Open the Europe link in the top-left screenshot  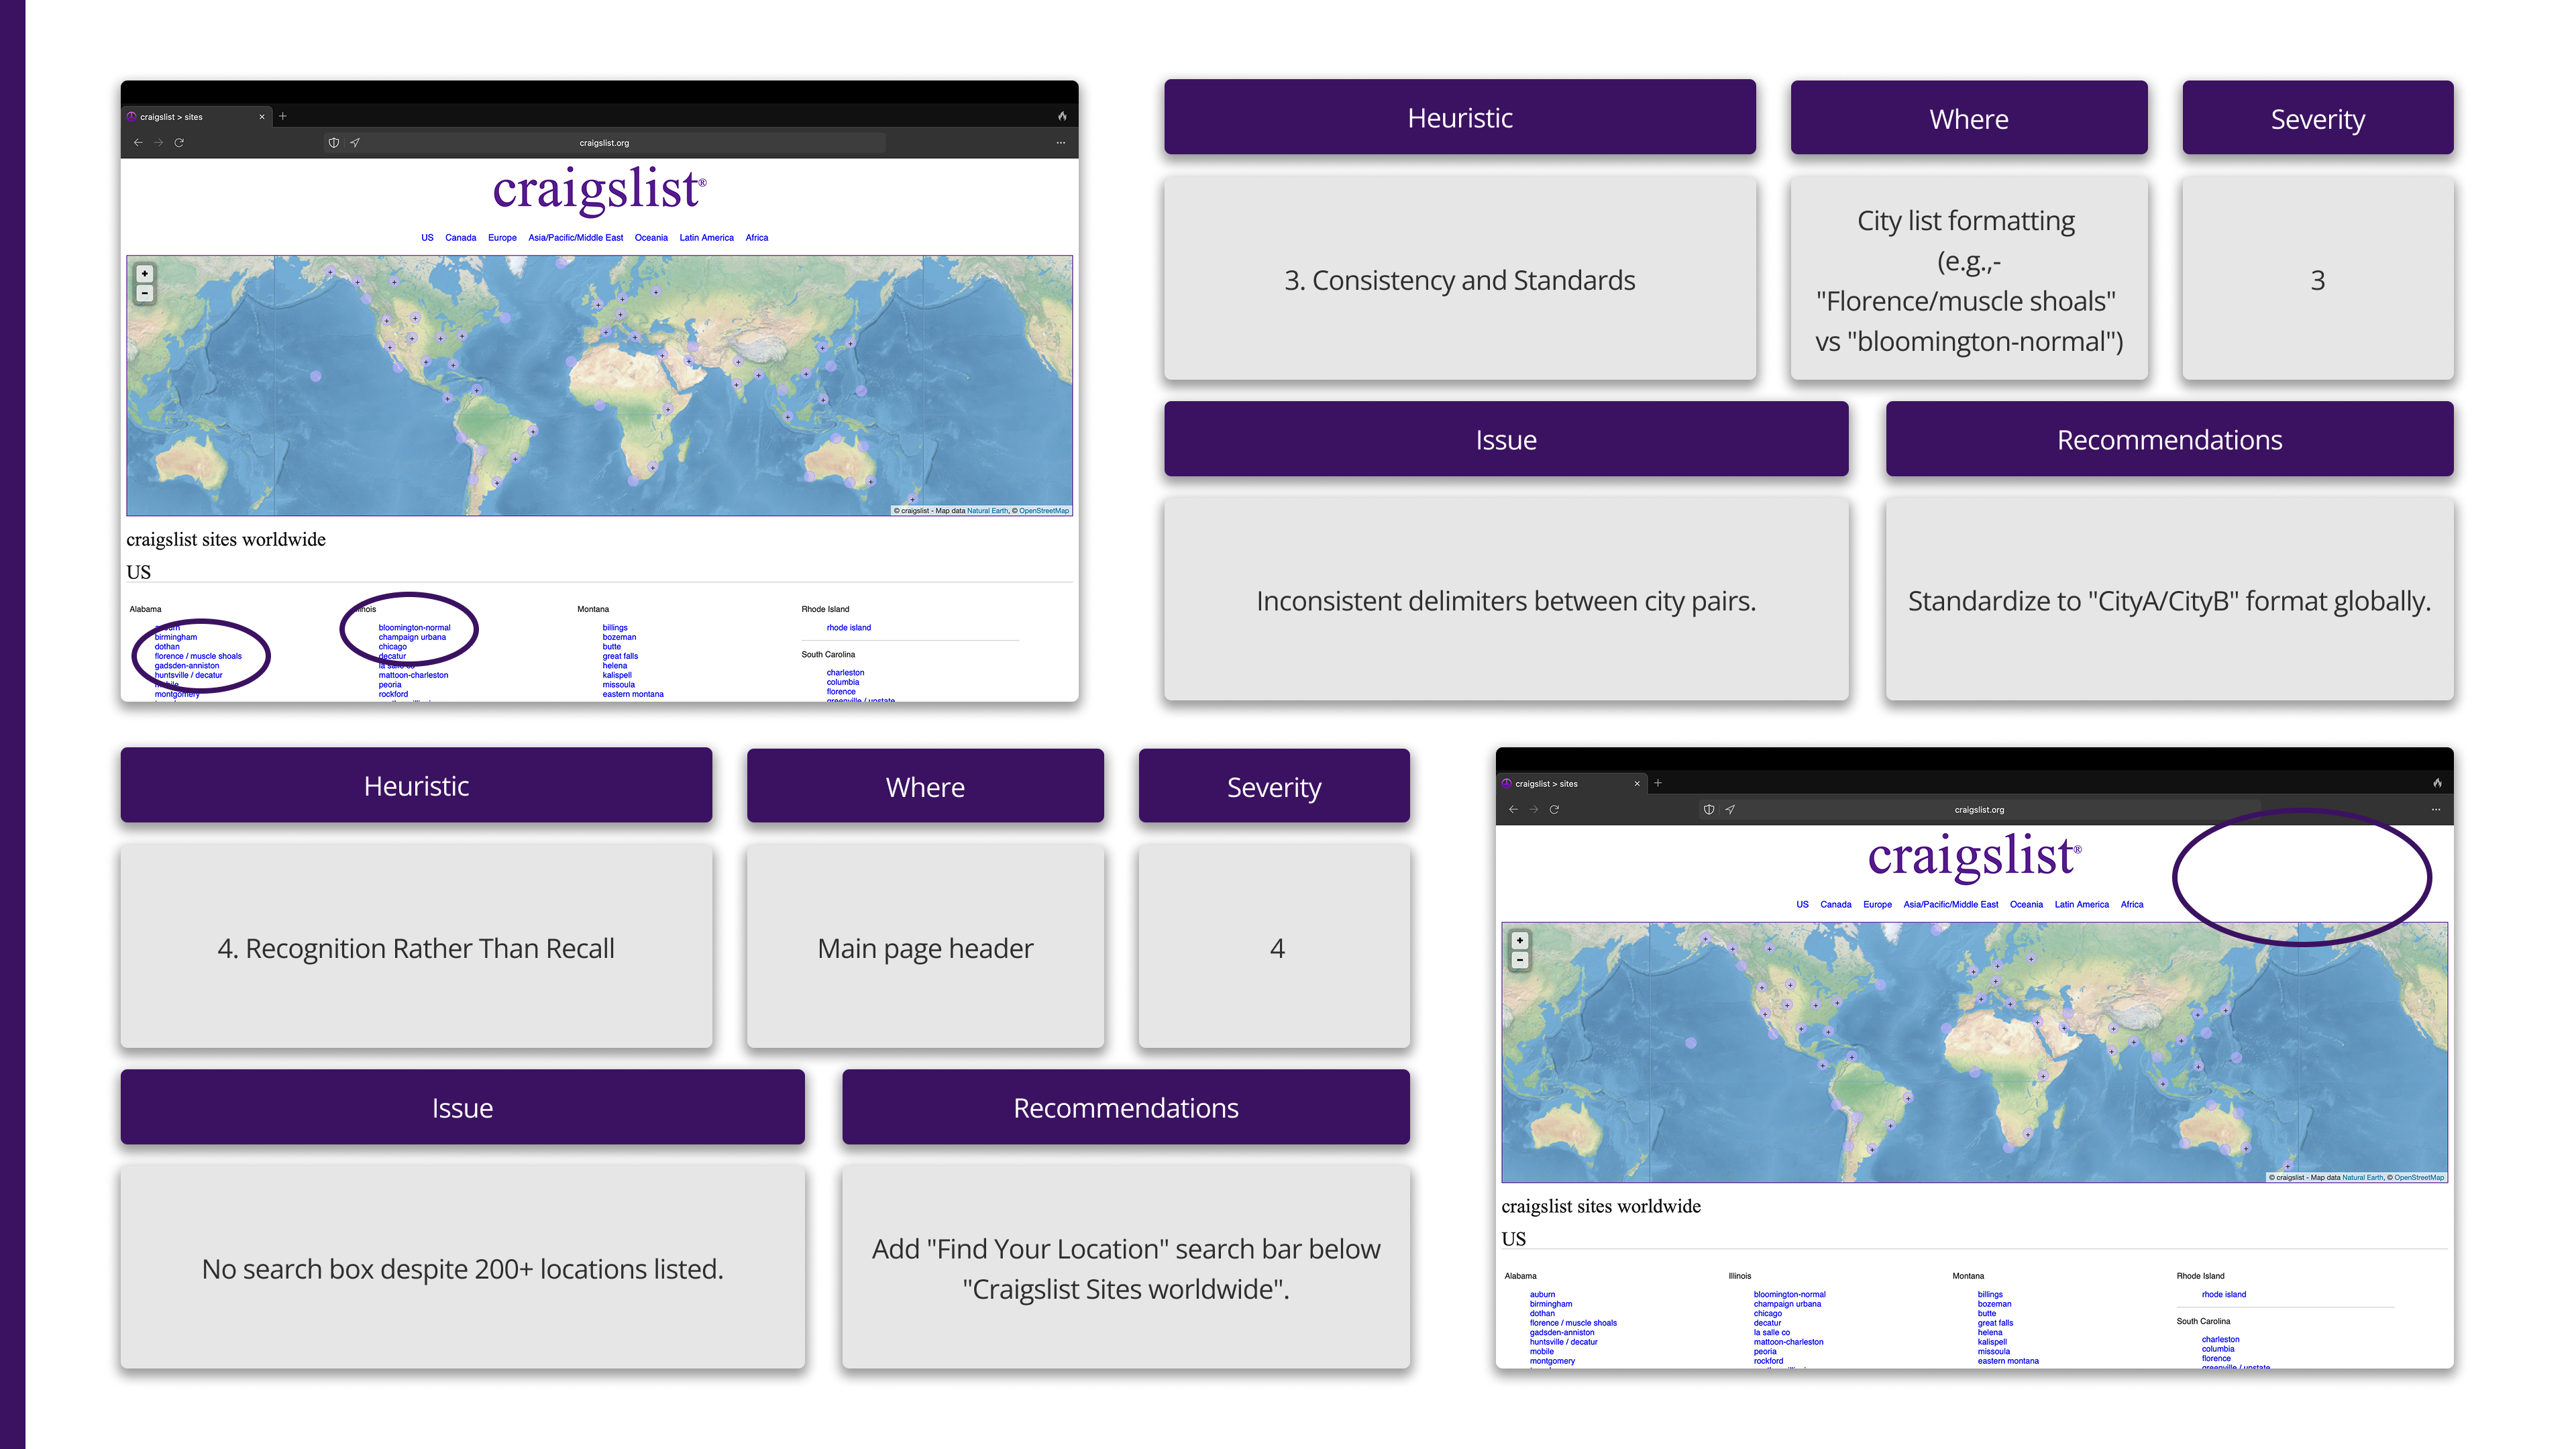[x=502, y=238]
